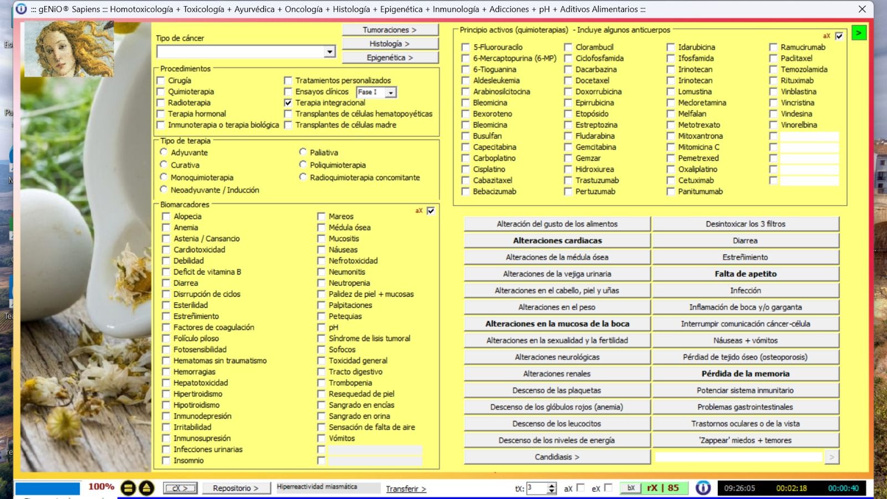Check the Trastuzumab checkbox
887x499 pixels.
(568, 180)
